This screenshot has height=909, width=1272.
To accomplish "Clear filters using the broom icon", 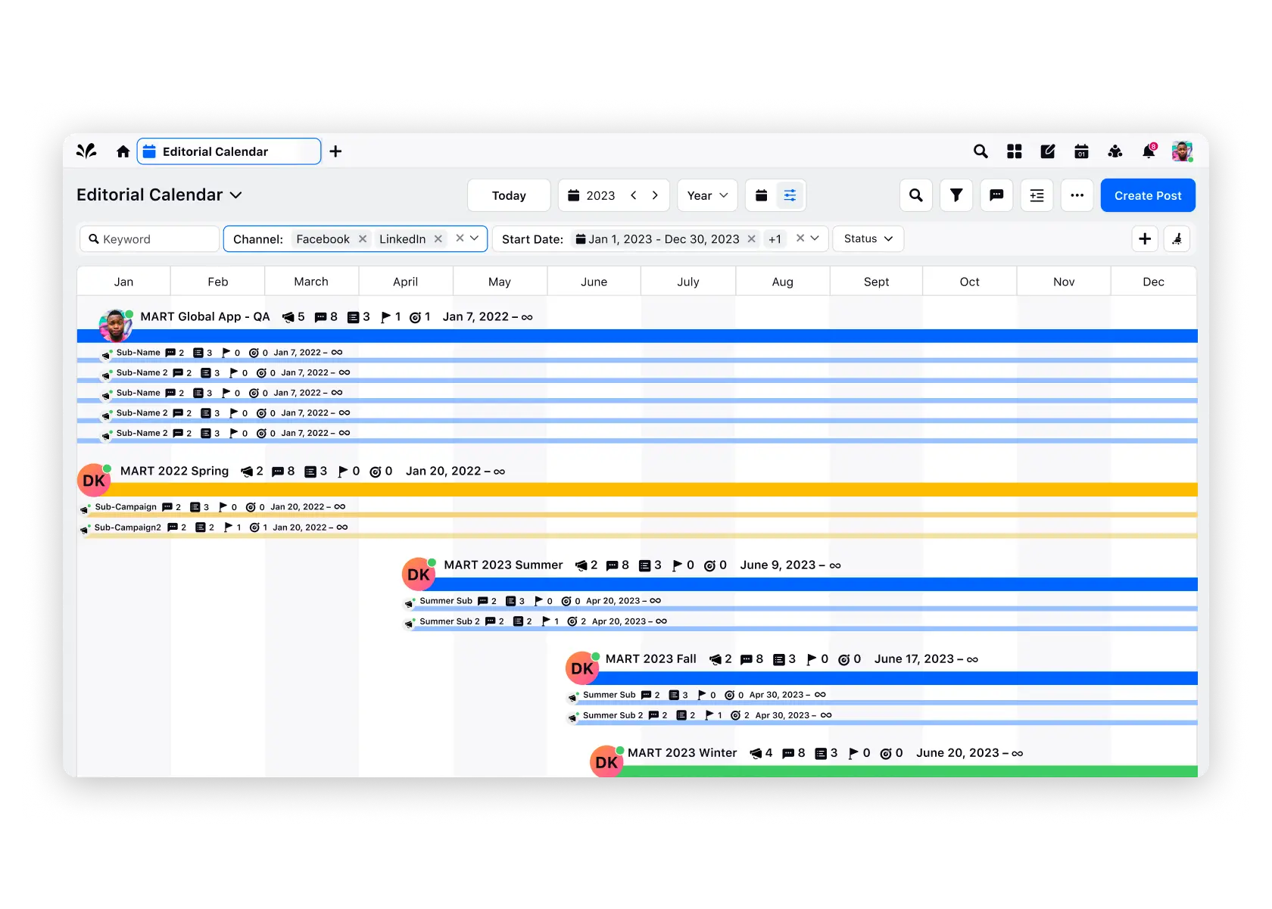I will coord(1177,238).
